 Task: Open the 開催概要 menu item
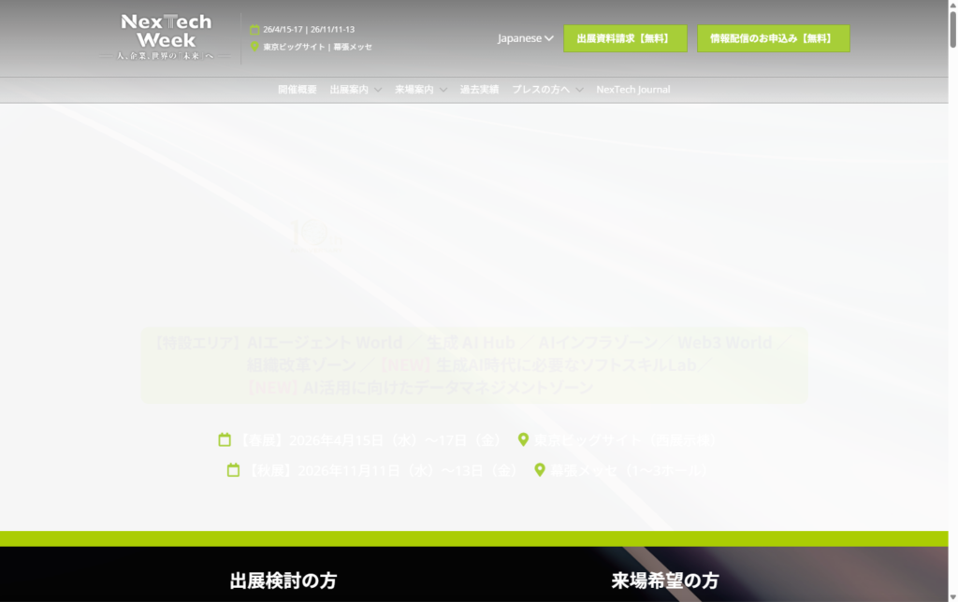point(298,90)
